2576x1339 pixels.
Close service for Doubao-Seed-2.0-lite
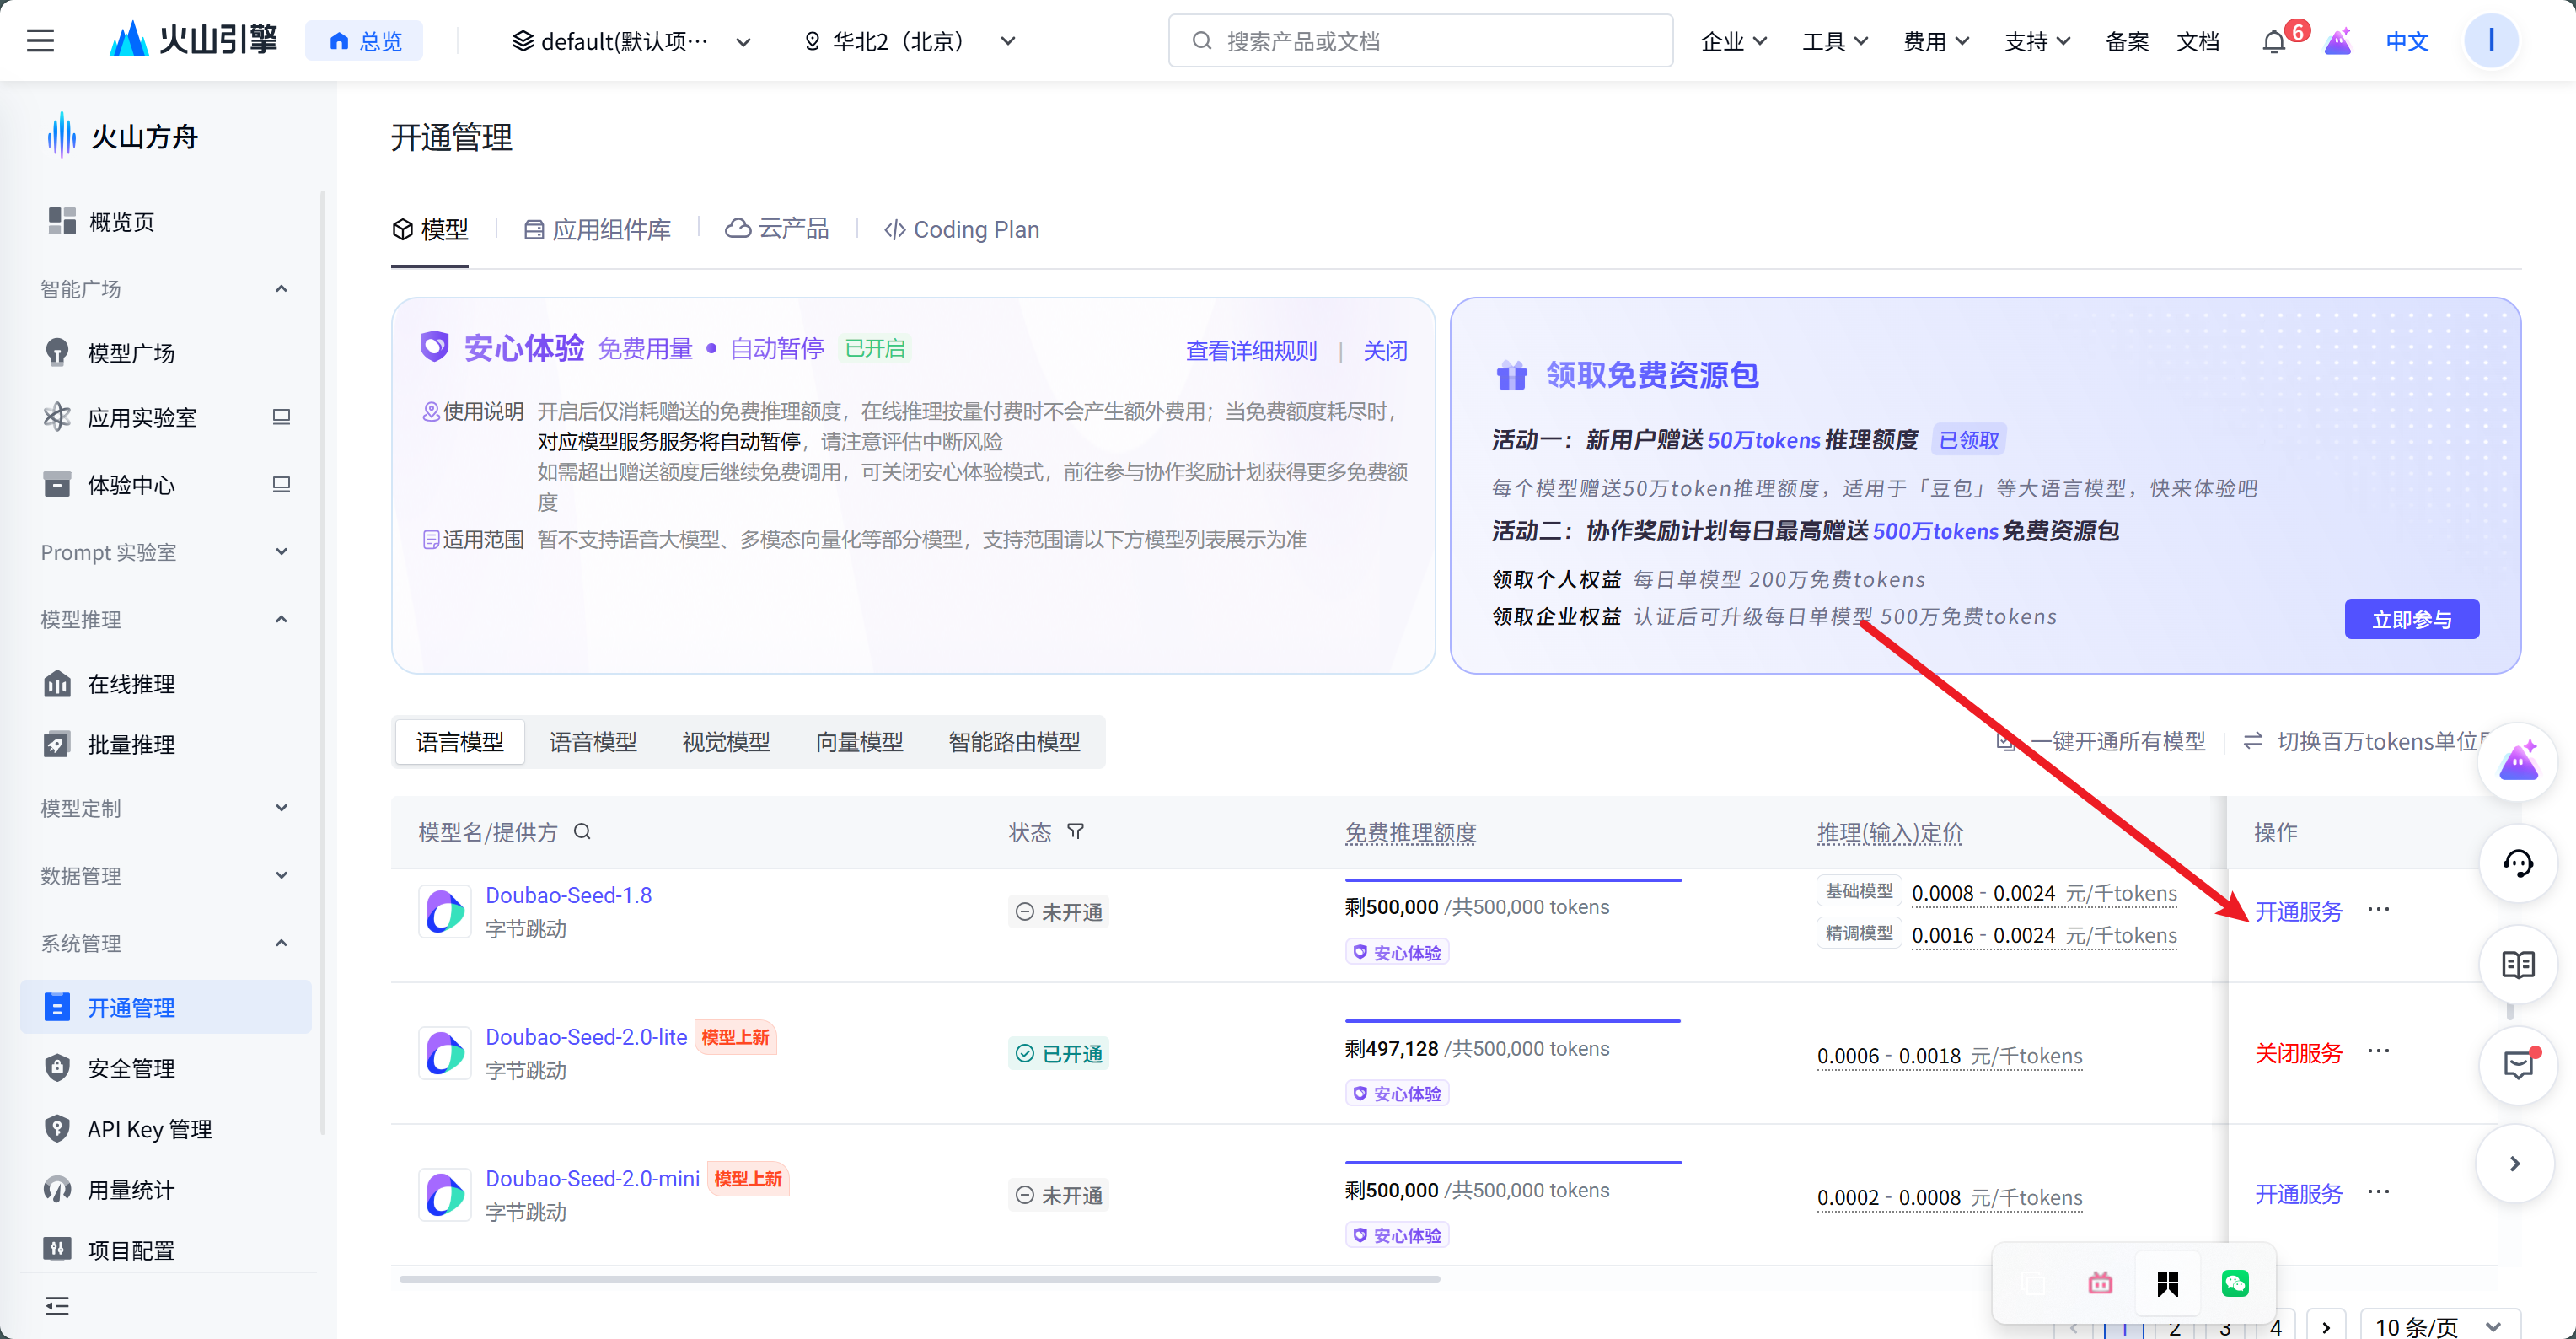(2298, 1053)
